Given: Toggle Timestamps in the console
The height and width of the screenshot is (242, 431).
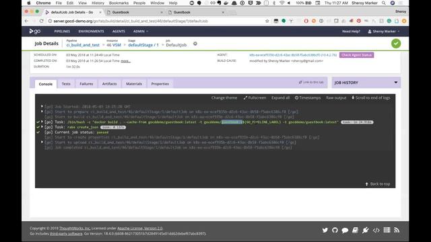Looking at the screenshot, I should click(x=308, y=97).
